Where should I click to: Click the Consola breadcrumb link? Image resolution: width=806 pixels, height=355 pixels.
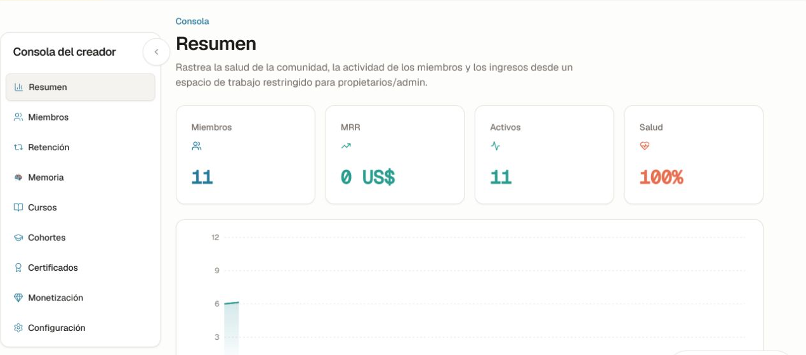click(192, 21)
